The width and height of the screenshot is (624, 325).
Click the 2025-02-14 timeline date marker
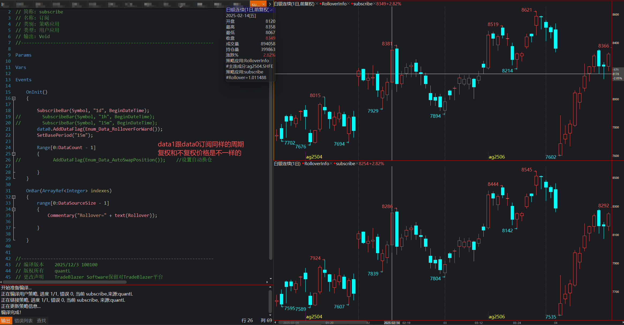pyautogui.click(x=392, y=323)
